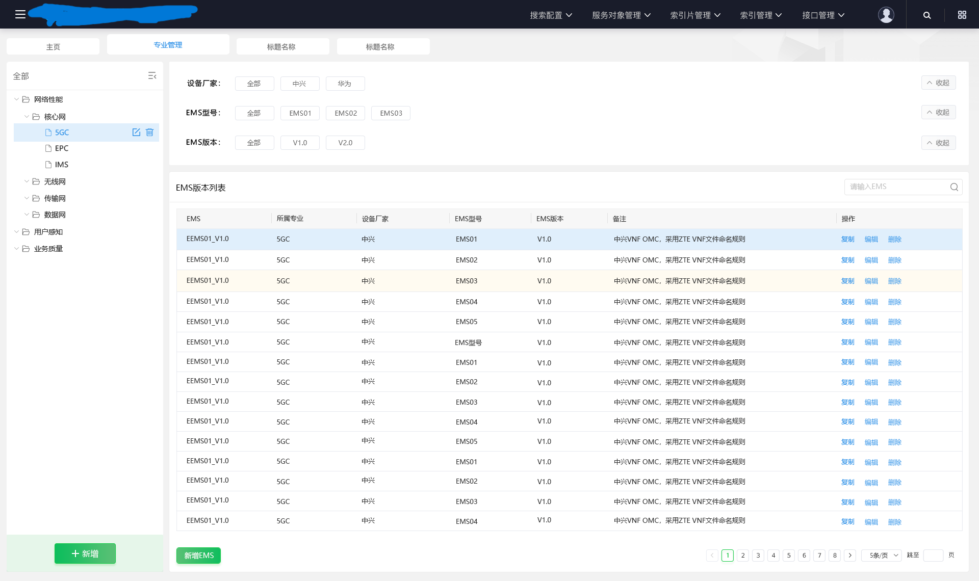Go to page 8
979x581 pixels.
[835, 556]
